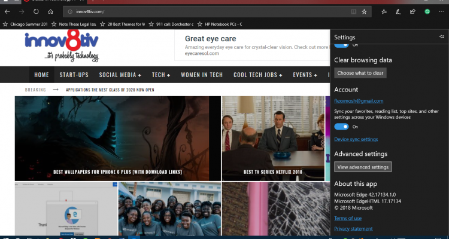Click the forward navigation arrow
This screenshot has width=449, height=239.
pyautogui.click(x=22, y=12)
